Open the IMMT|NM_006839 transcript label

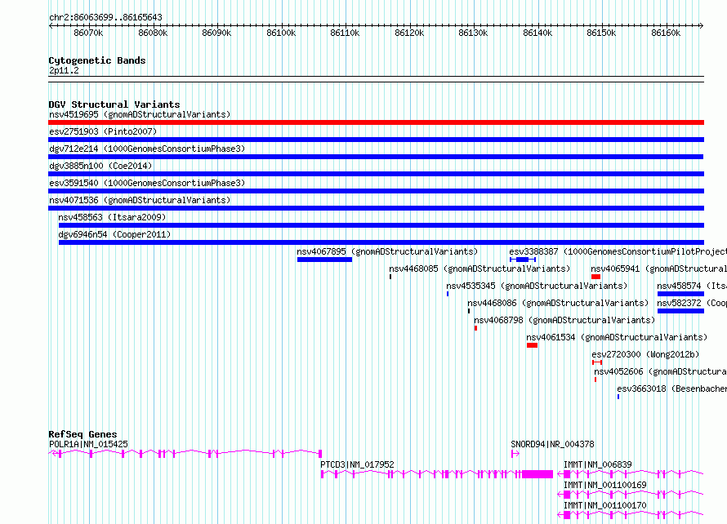598,464
